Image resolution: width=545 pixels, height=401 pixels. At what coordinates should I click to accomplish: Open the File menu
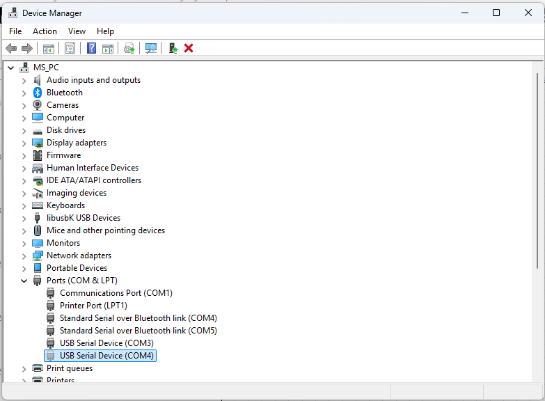point(15,31)
